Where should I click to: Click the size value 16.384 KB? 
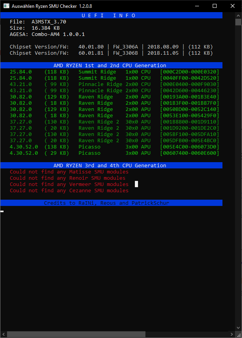point(45,28)
